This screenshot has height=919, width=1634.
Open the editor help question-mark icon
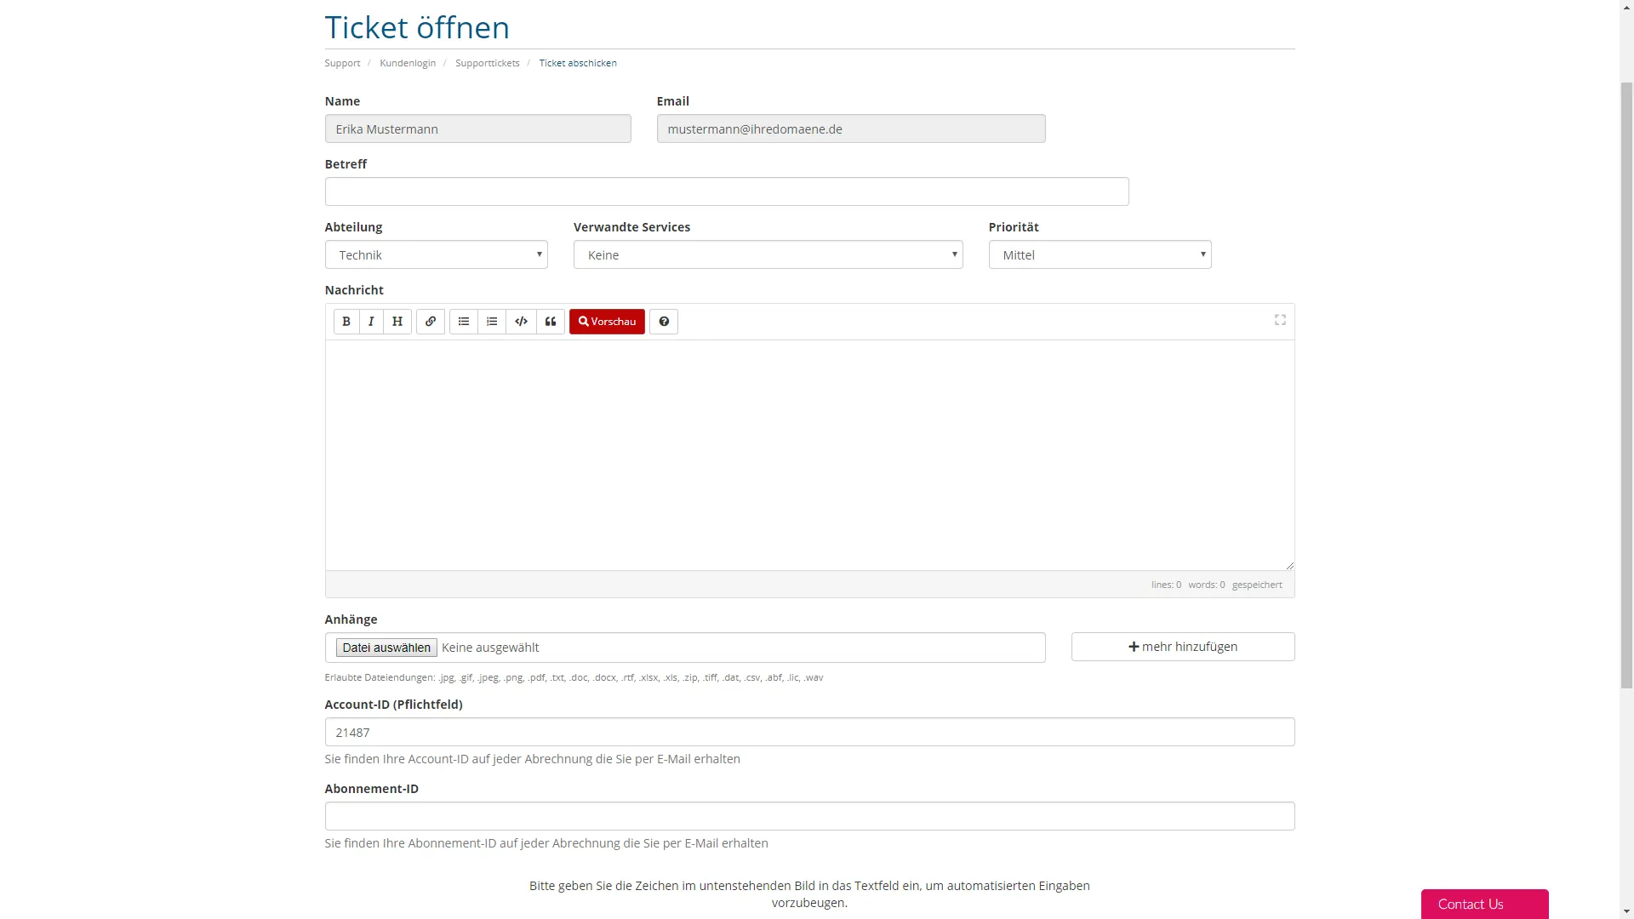tap(664, 322)
